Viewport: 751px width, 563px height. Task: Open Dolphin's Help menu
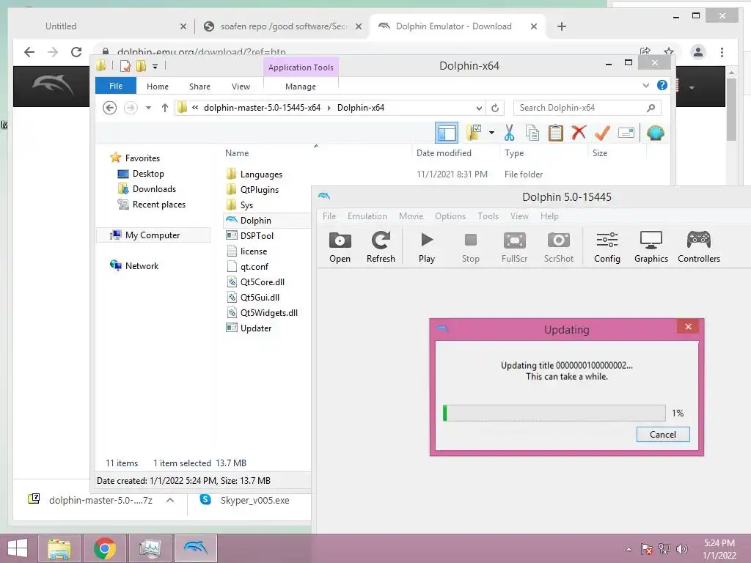[x=549, y=216]
